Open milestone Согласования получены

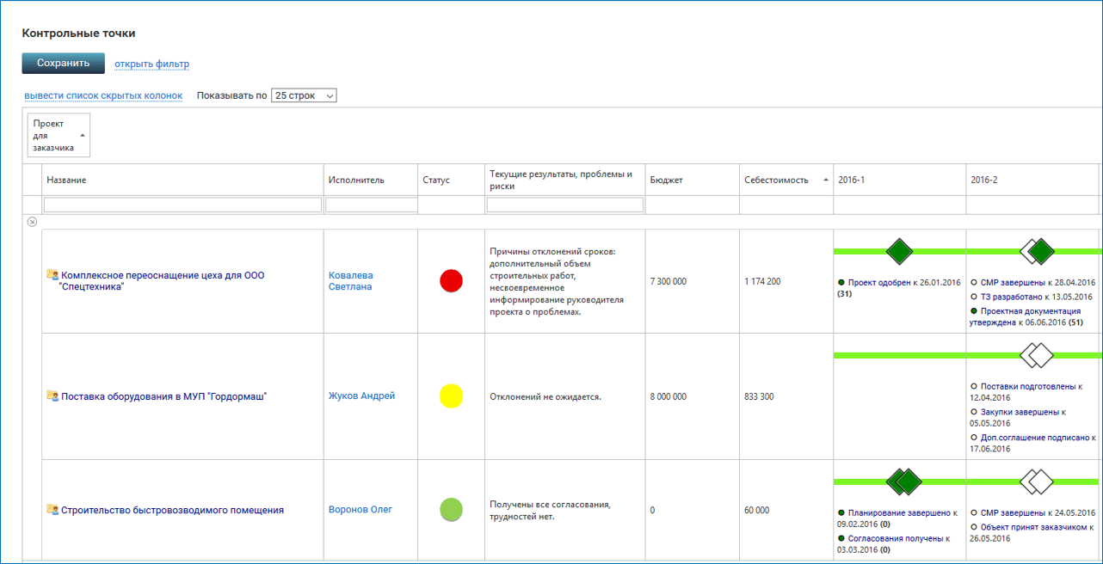895,538
